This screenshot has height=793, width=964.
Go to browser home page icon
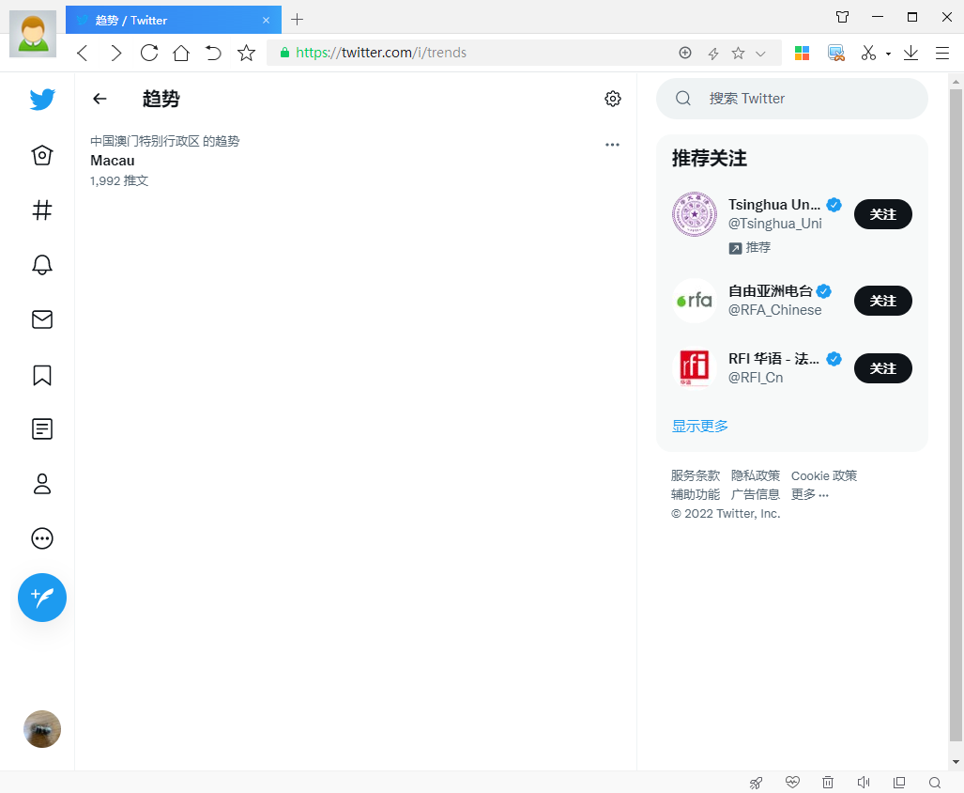coord(181,53)
